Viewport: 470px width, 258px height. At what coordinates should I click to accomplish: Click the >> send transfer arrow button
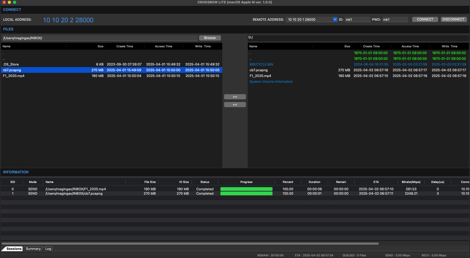pos(235,97)
